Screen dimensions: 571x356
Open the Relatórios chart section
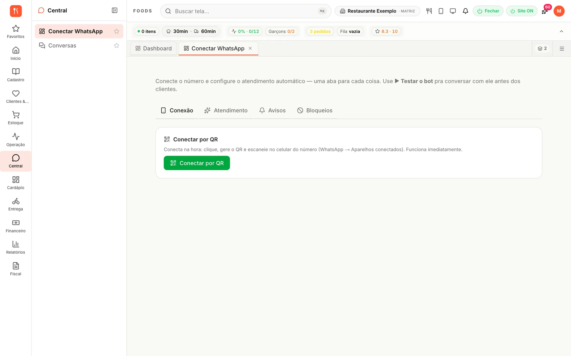[x=15, y=247]
